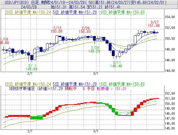Click the 3/11 146.46 low label
This screenshot has height=135, width=178.
point(116,64)
